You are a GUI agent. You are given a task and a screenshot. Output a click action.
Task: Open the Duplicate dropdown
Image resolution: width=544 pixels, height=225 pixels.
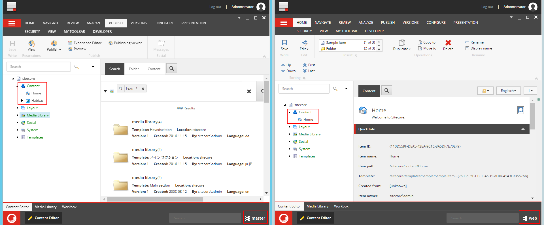pyautogui.click(x=402, y=45)
